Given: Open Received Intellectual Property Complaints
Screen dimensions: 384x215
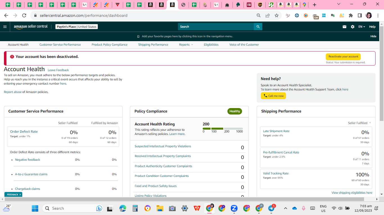Looking at the screenshot, I should pos(163,156).
